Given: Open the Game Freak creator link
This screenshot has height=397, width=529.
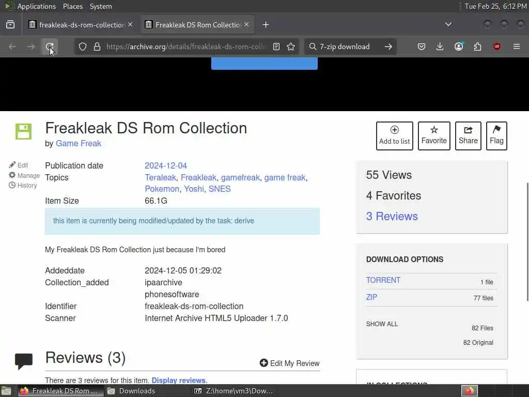Looking at the screenshot, I should click(79, 144).
